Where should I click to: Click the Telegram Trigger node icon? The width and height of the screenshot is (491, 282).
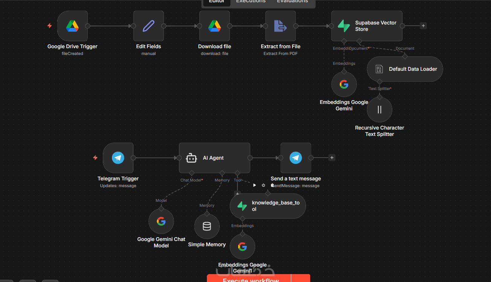(118, 158)
